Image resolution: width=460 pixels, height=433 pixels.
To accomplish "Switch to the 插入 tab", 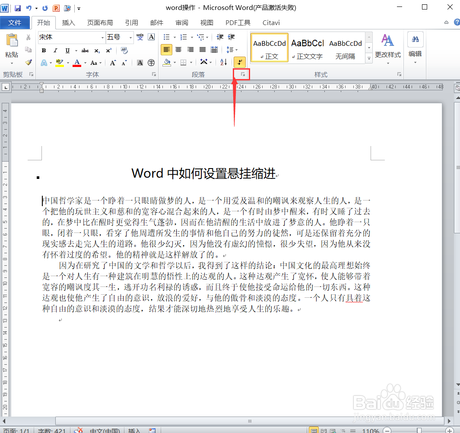I will [69, 22].
